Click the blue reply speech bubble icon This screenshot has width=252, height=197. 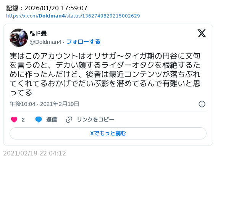39,120
